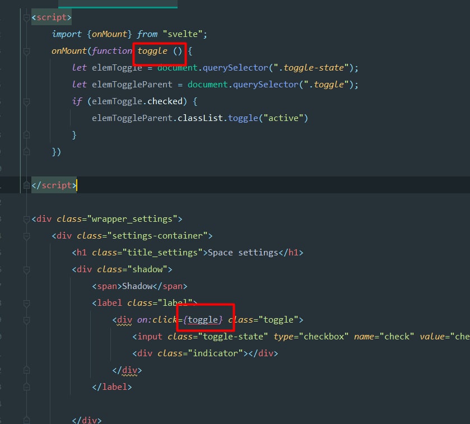Viewport: 470px width, 424px height.
Task: Click the "settings-container" class value
Action: (x=160, y=236)
